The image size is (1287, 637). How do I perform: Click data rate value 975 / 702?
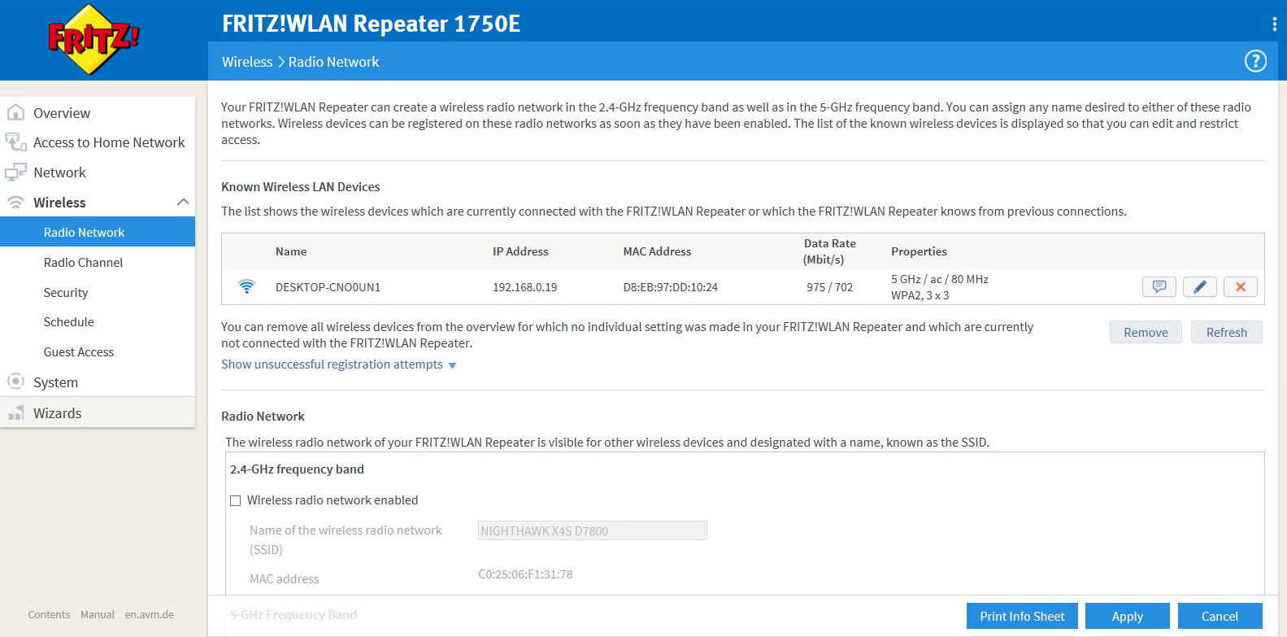[x=829, y=287]
